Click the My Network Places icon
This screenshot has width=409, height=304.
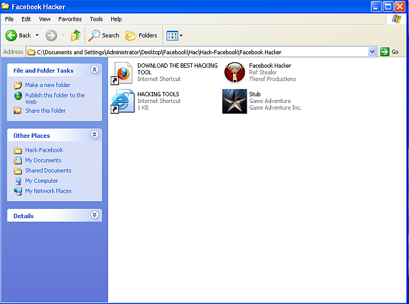click(18, 191)
